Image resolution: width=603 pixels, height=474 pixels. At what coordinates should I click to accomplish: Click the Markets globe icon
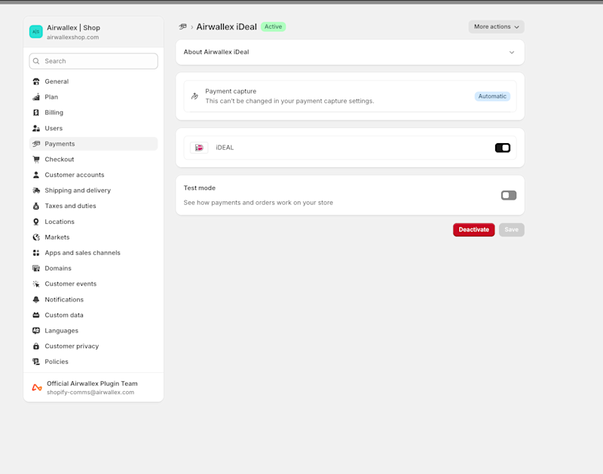36,237
